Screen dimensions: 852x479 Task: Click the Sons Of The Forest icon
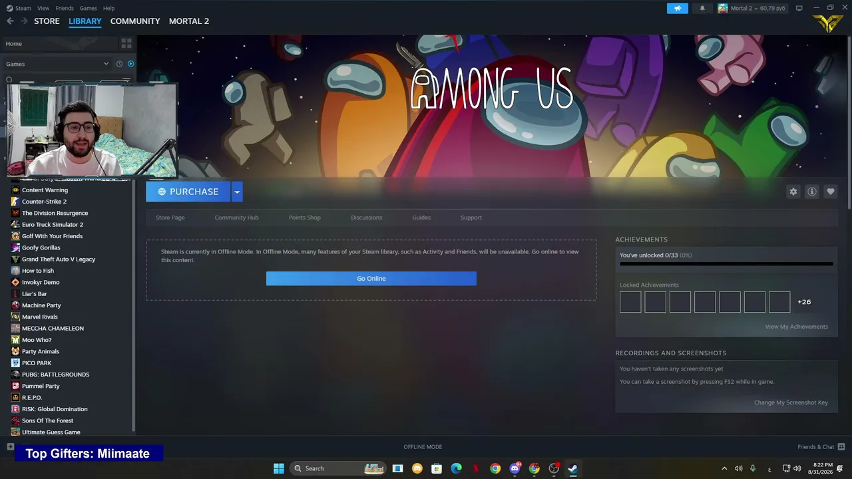[x=15, y=420]
